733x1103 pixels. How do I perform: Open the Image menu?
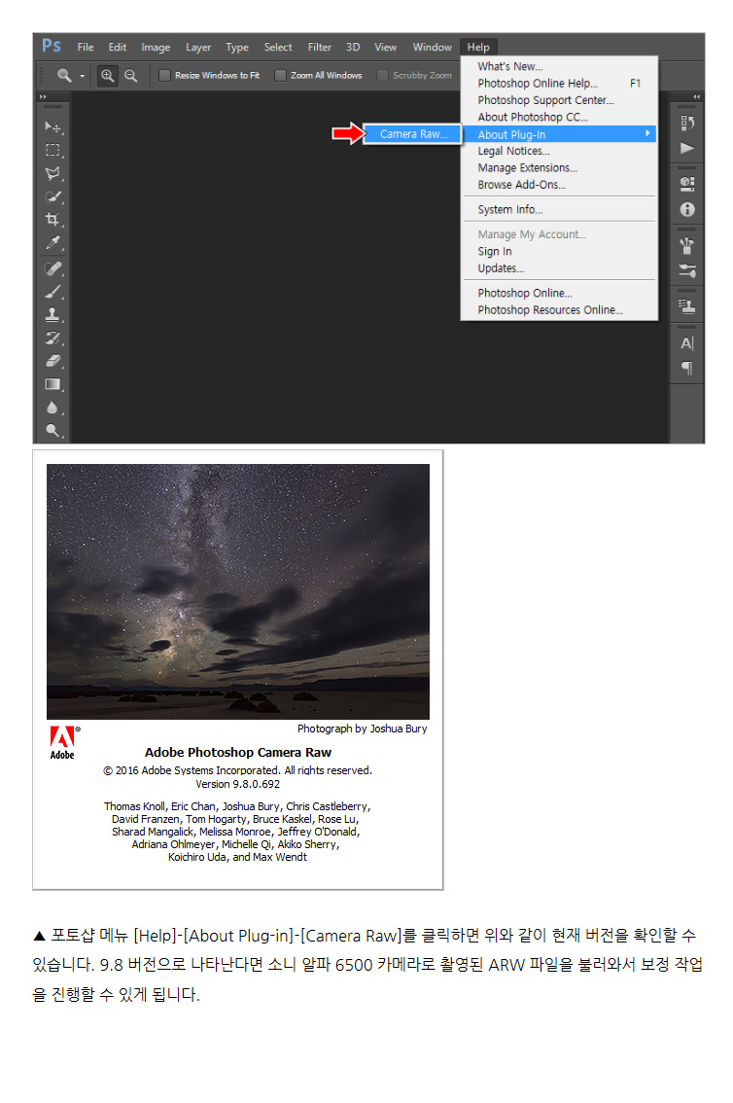pos(156,47)
